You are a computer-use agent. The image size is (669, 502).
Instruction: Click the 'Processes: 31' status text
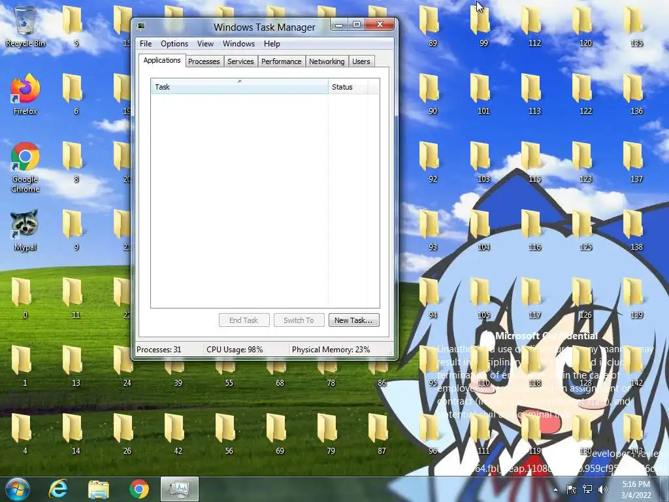pyautogui.click(x=159, y=350)
